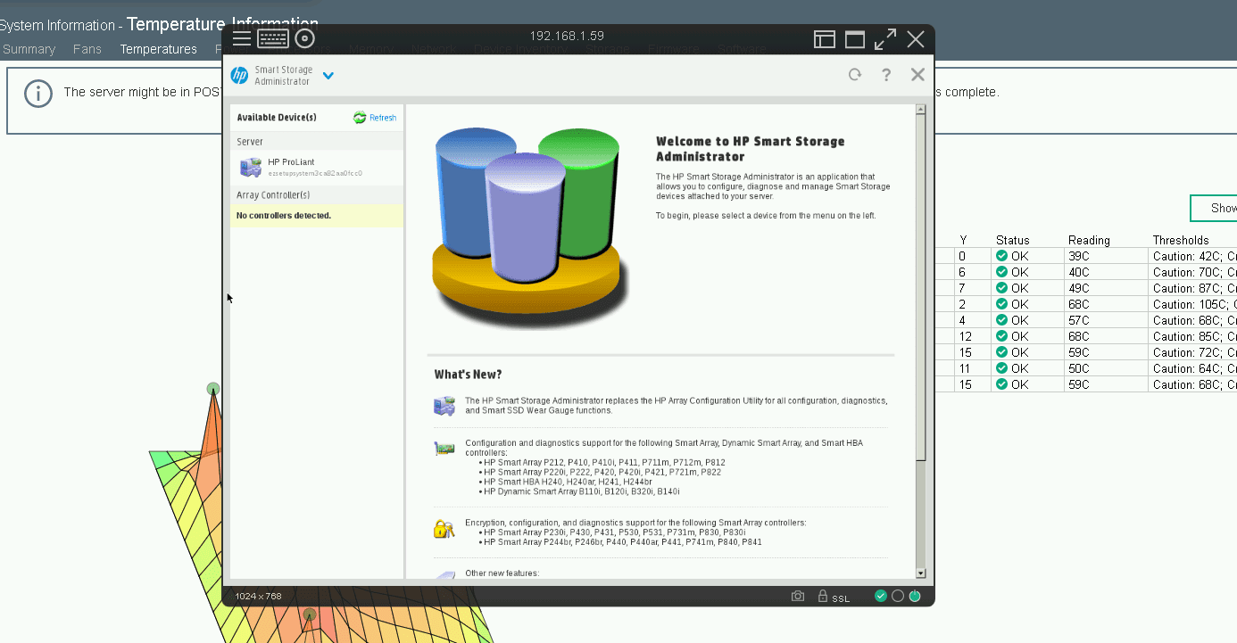This screenshot has width=1237, height=643.
Task: Click the Show button above temperature table
Action: (x=1214, y=208)
